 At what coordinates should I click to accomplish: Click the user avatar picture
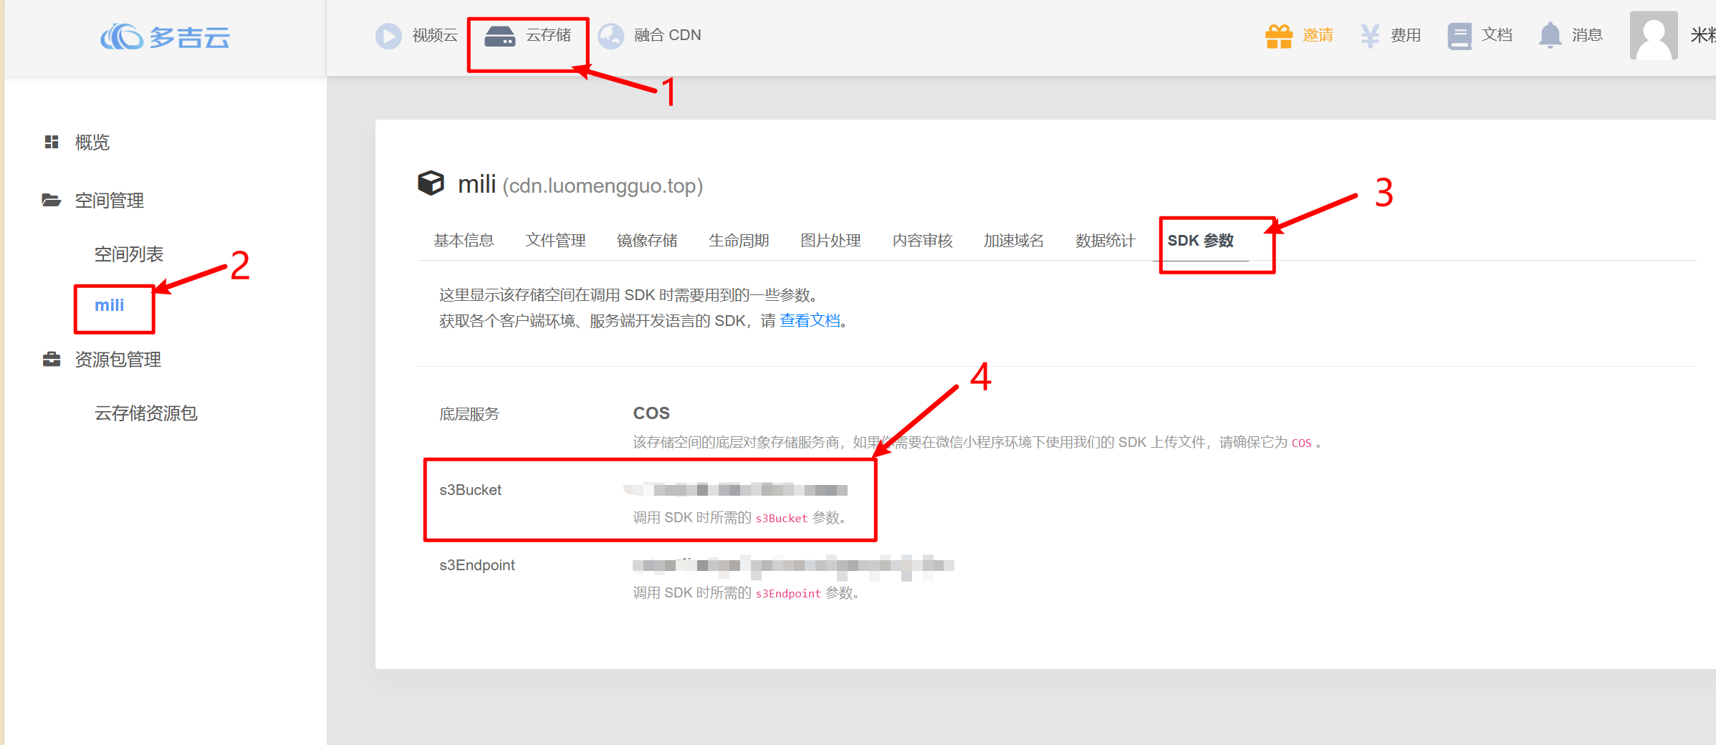point(1653,36)
